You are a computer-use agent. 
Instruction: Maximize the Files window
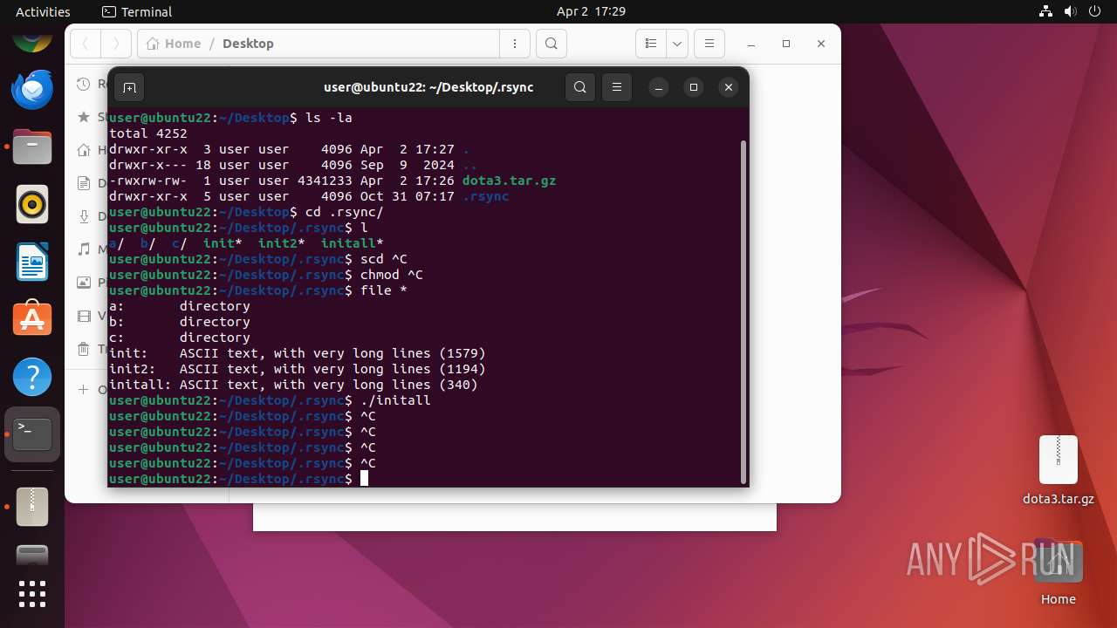[785, 44]
